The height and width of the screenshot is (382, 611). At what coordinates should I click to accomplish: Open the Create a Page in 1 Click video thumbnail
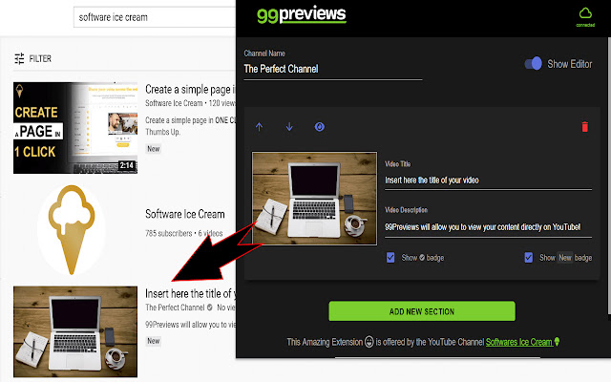pos(75,128)
